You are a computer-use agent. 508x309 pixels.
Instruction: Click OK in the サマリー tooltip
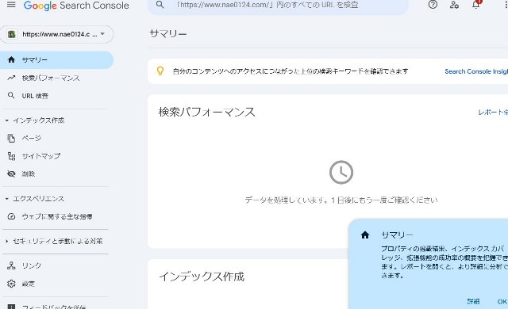[502, 302]
